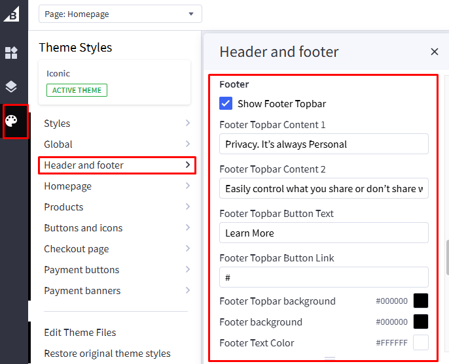This screenshot has height=364, width=449.
Task: Open the dashboard grid icon in sidebar
Action: tap(11, 53)
